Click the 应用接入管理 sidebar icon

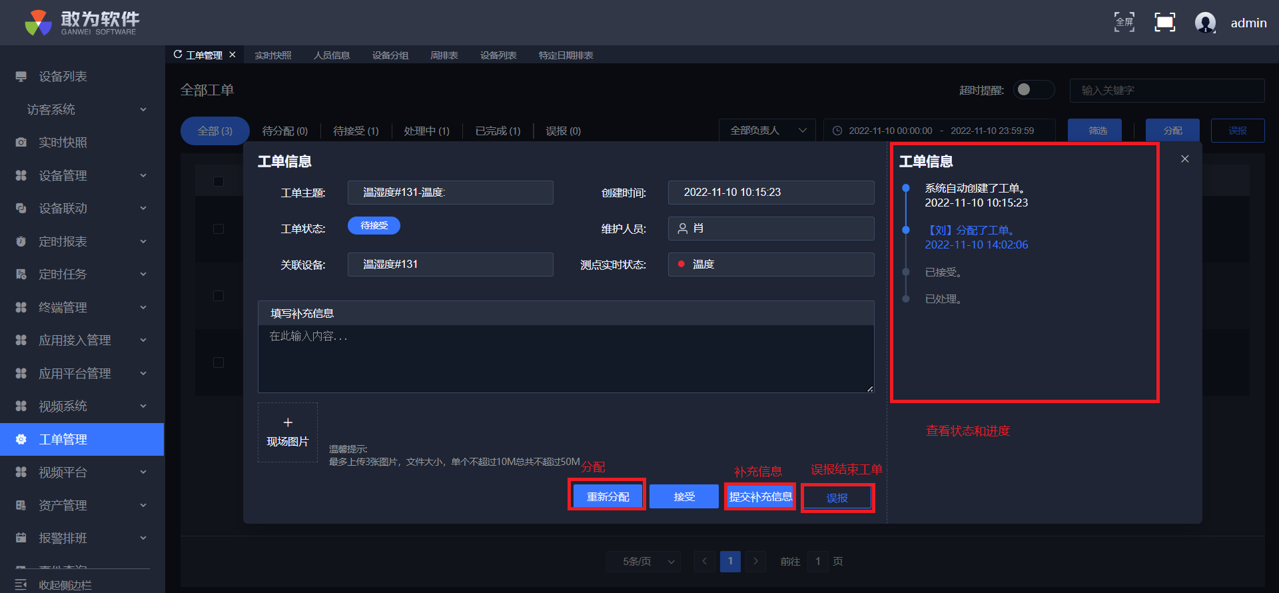tap(21, 340)
